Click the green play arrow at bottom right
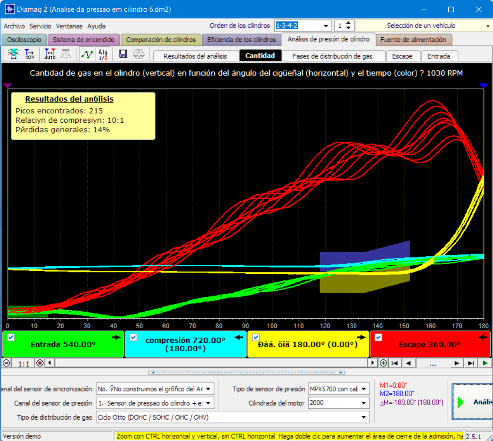Screen dimensions: 493x441 tap(485, 363)
